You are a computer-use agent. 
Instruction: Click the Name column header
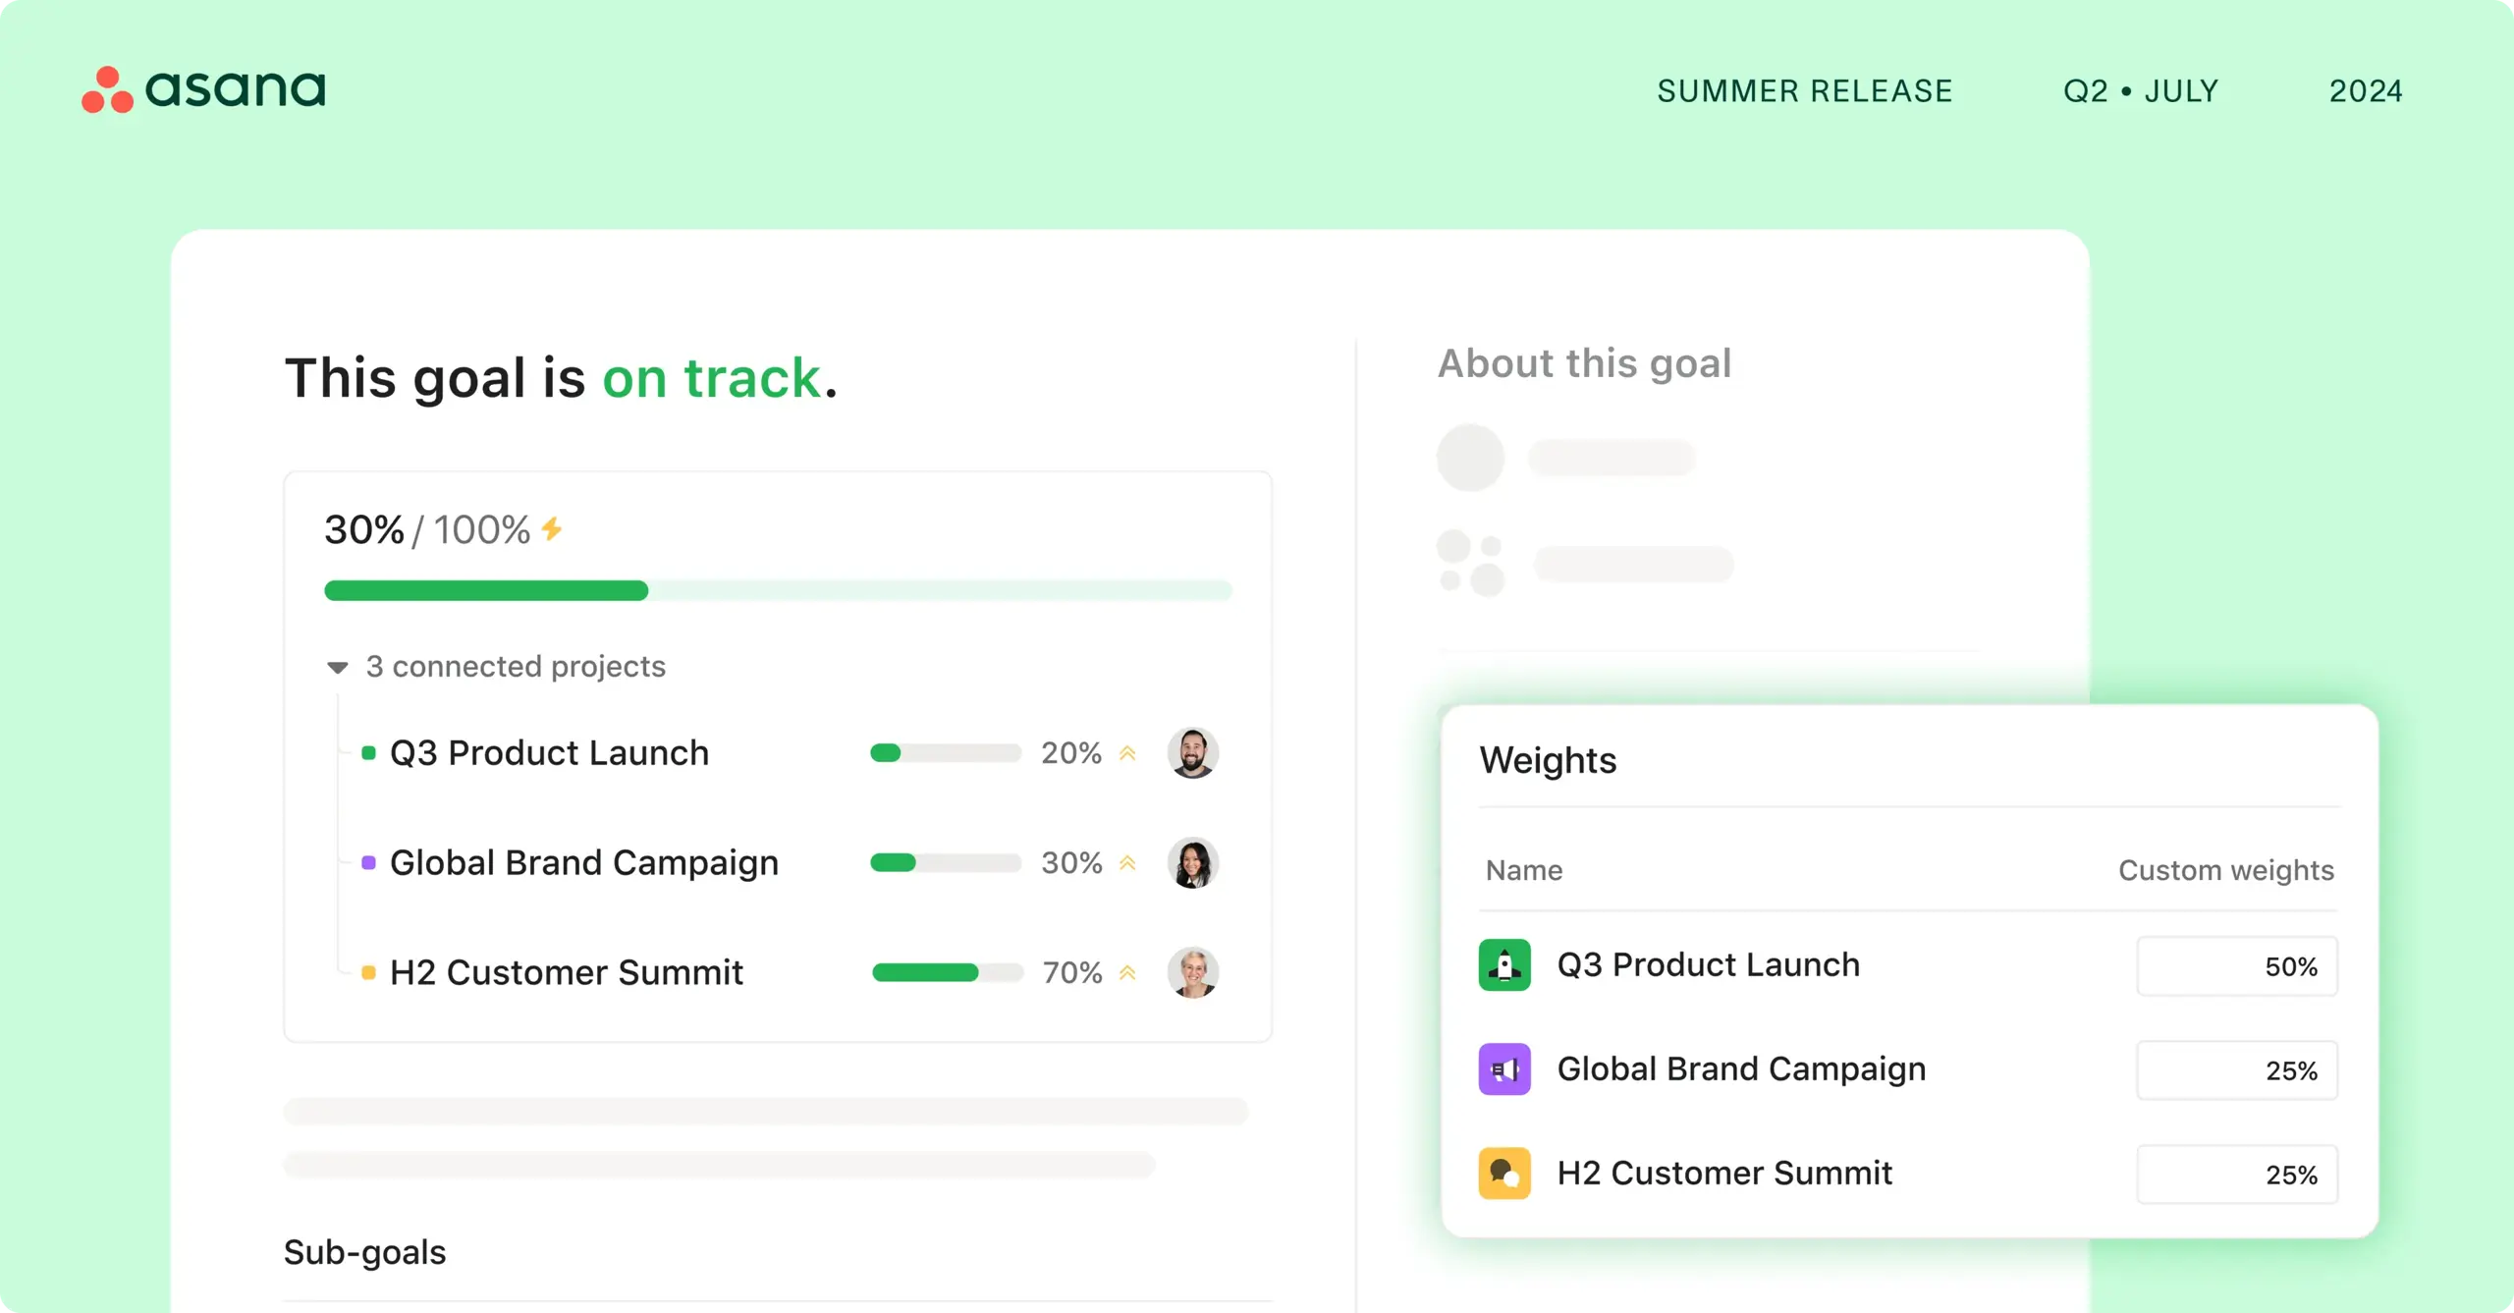pyautogui.click(x=1524, y=871)
